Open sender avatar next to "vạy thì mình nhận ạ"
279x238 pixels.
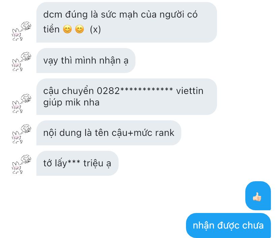coord(21,62)
